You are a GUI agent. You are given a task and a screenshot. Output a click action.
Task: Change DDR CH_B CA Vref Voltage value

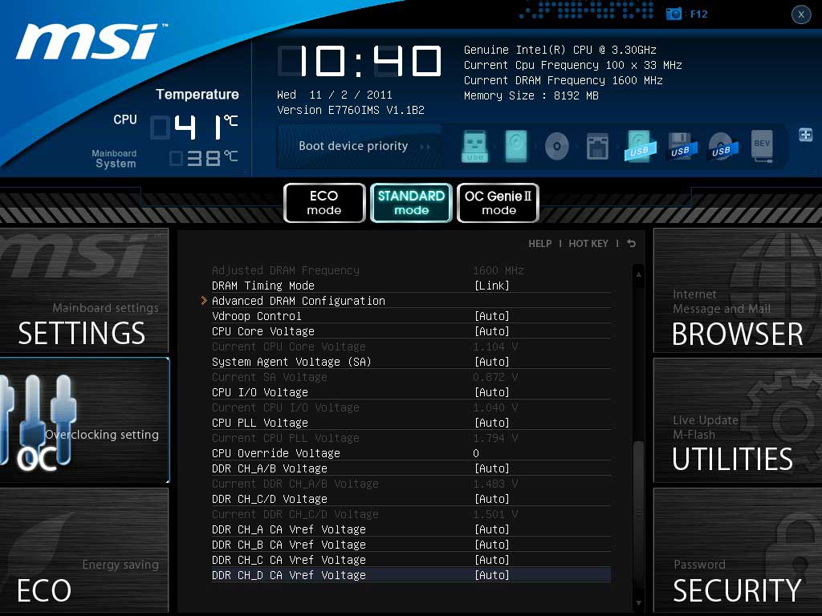pyautogui.click(x=492, y=545)
